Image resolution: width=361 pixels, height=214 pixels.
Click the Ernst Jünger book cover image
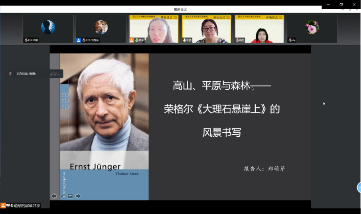(104, 126)
